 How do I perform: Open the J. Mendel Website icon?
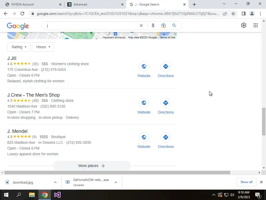tap(144, 137)
